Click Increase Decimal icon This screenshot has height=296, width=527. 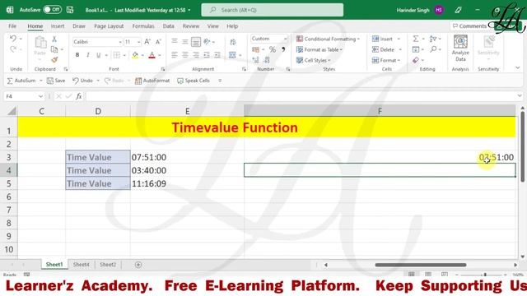[x=256, y=60]
